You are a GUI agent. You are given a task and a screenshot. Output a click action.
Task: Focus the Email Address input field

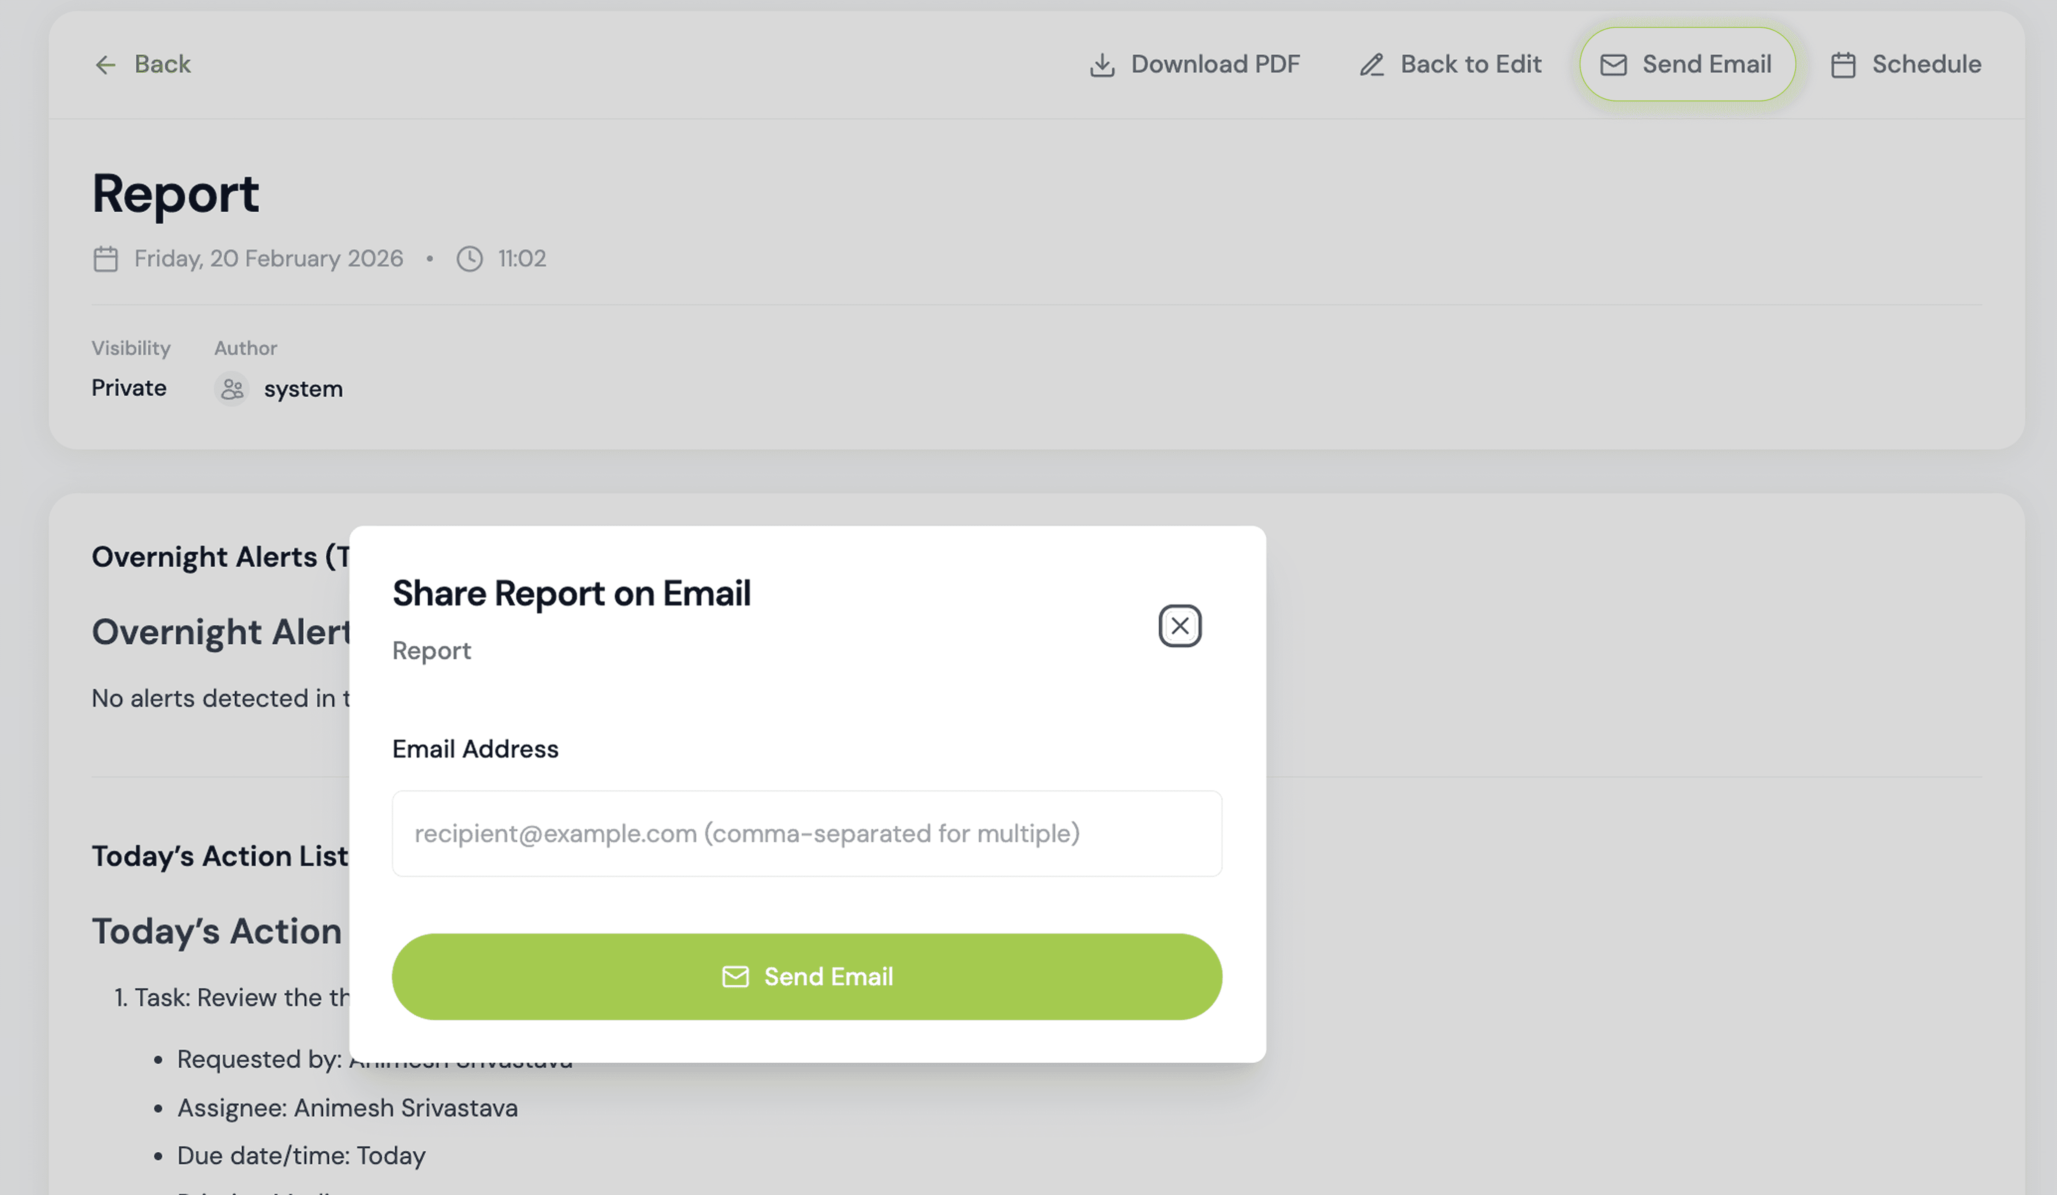[807, 833]
